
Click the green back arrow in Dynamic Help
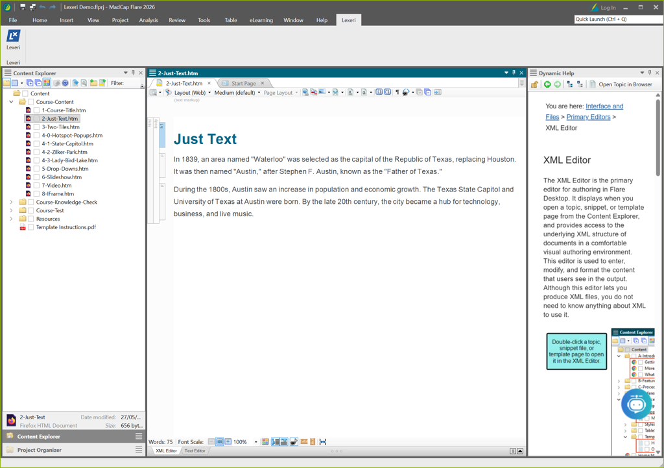pyautogui.click(x=547, y=84)
